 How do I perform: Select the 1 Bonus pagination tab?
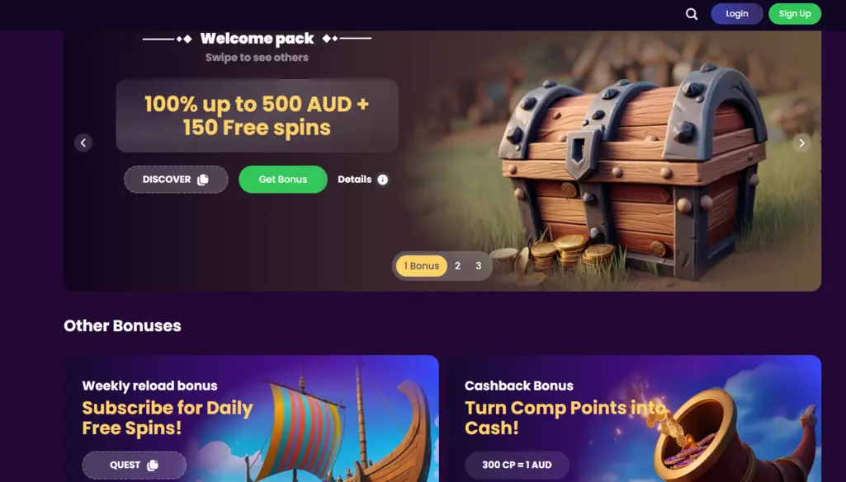tap(422, 266)
